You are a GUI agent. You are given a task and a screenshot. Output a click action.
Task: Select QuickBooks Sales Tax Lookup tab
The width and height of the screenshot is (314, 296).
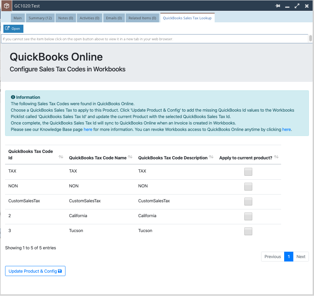(x=187, y=18)
